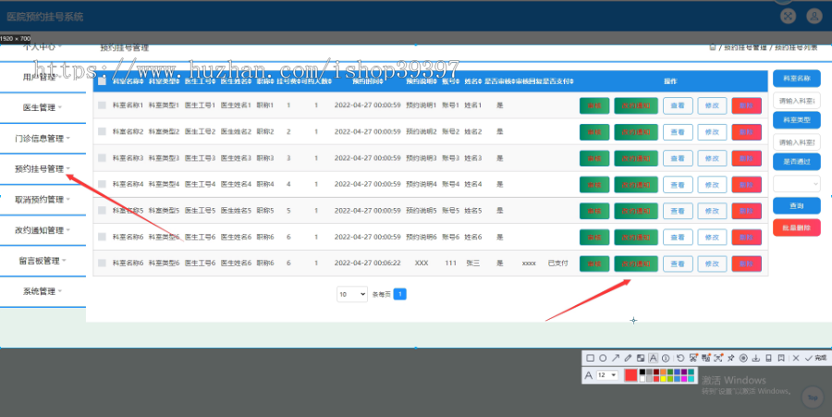Tick the header select-all checkbox

click(102, 81)
